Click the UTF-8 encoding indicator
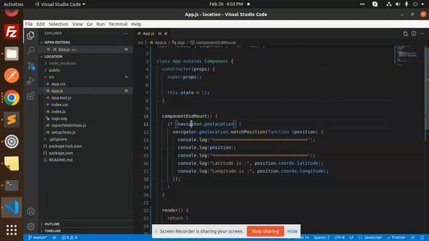The height and width of the screenshot is (241, 429). pyautogui.click(x=339, y=238)
